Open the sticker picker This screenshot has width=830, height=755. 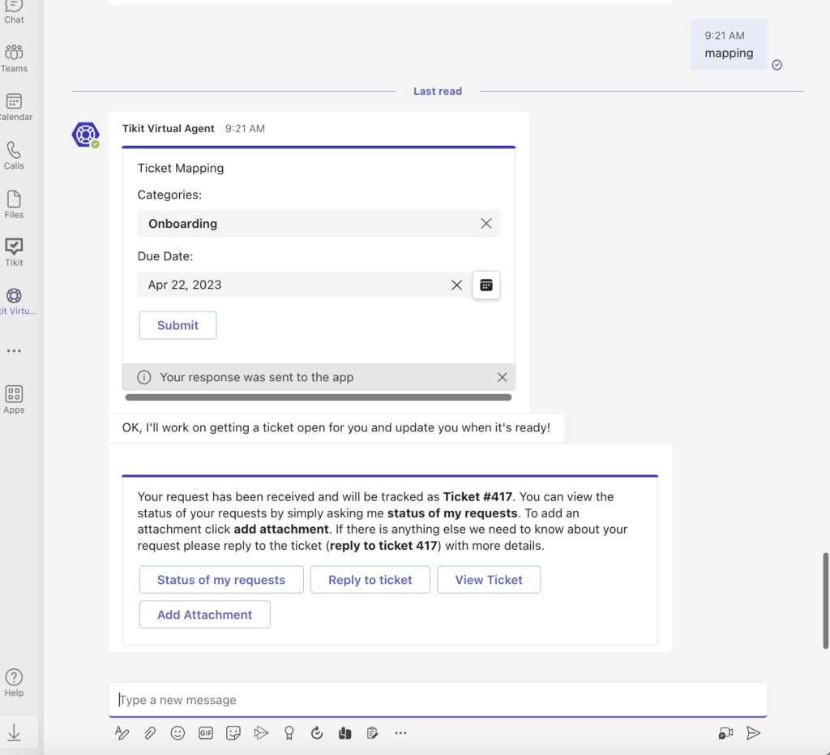(233, 733)
